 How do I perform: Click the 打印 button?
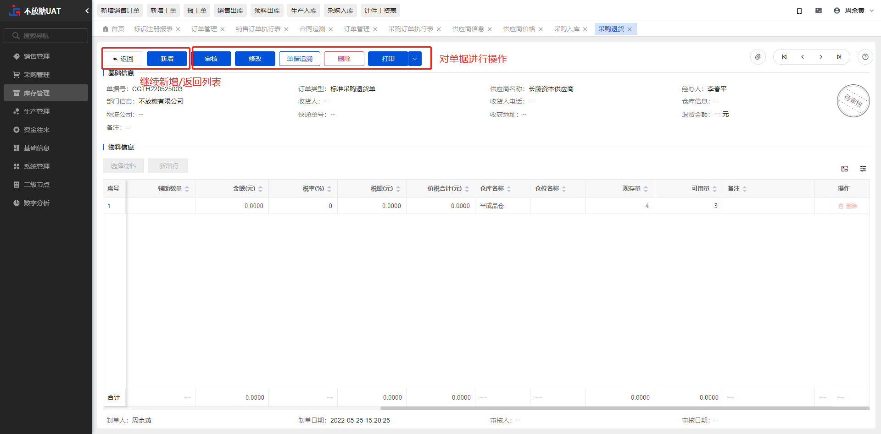[388, 59]
